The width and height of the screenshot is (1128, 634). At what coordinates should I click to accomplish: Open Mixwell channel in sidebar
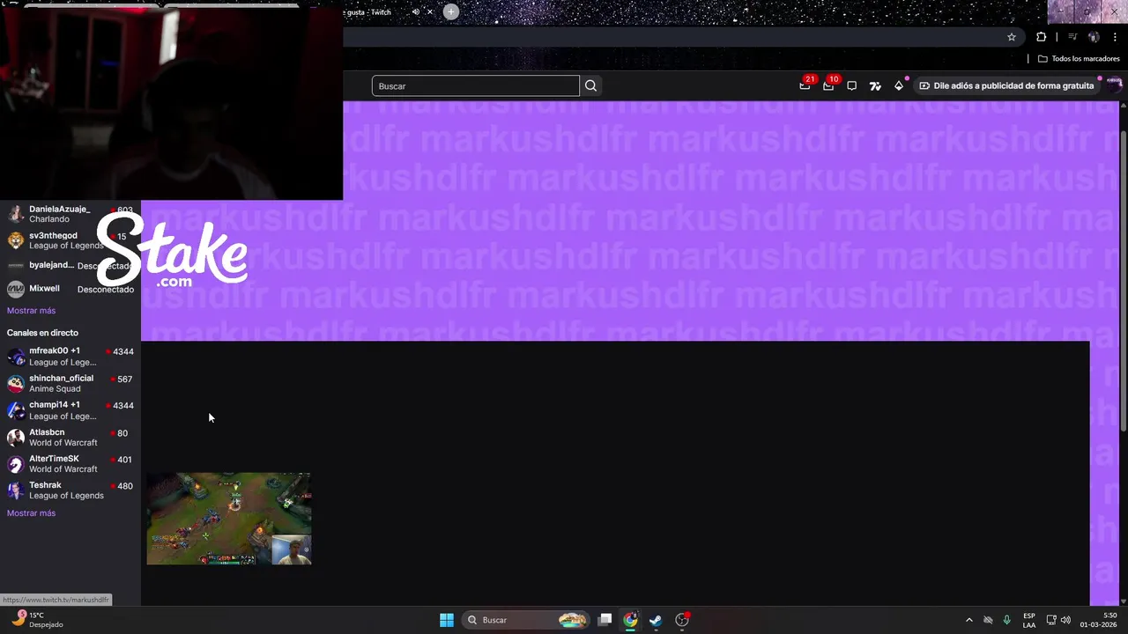point(70,289)
